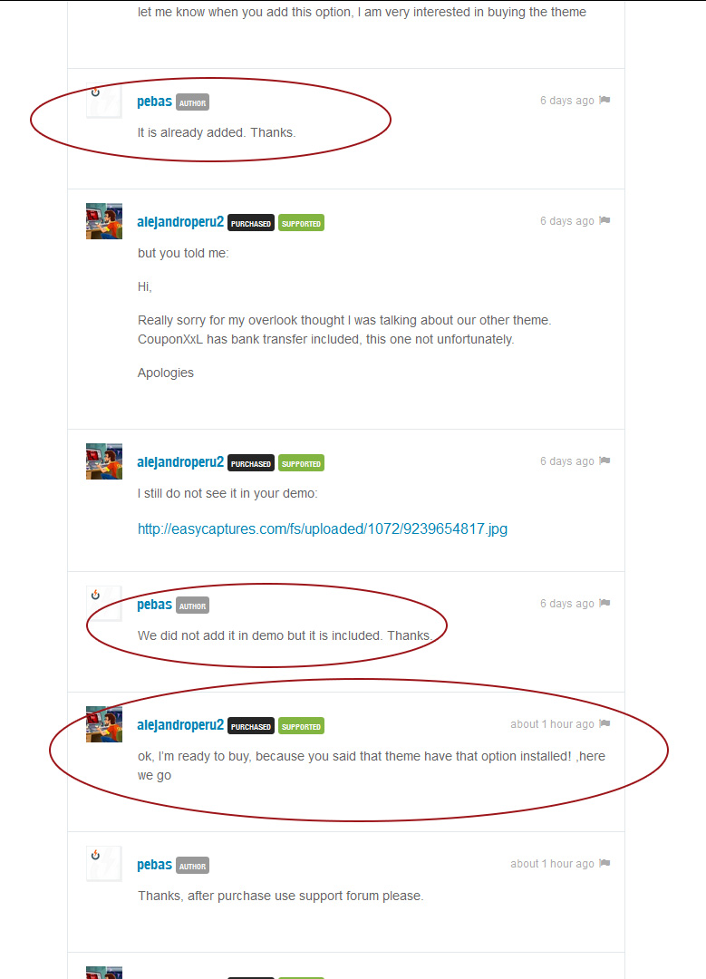The width and height of the screenshot is (706, 979).
Task: Flag the 'ok, I'm ready to buy' comment
Action: pyautogui.click(x=604, y=723)
